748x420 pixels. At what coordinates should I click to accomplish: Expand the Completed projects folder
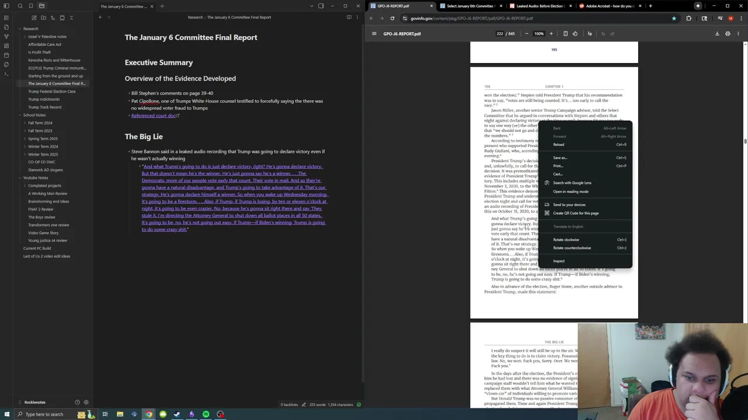pos(25,185)
